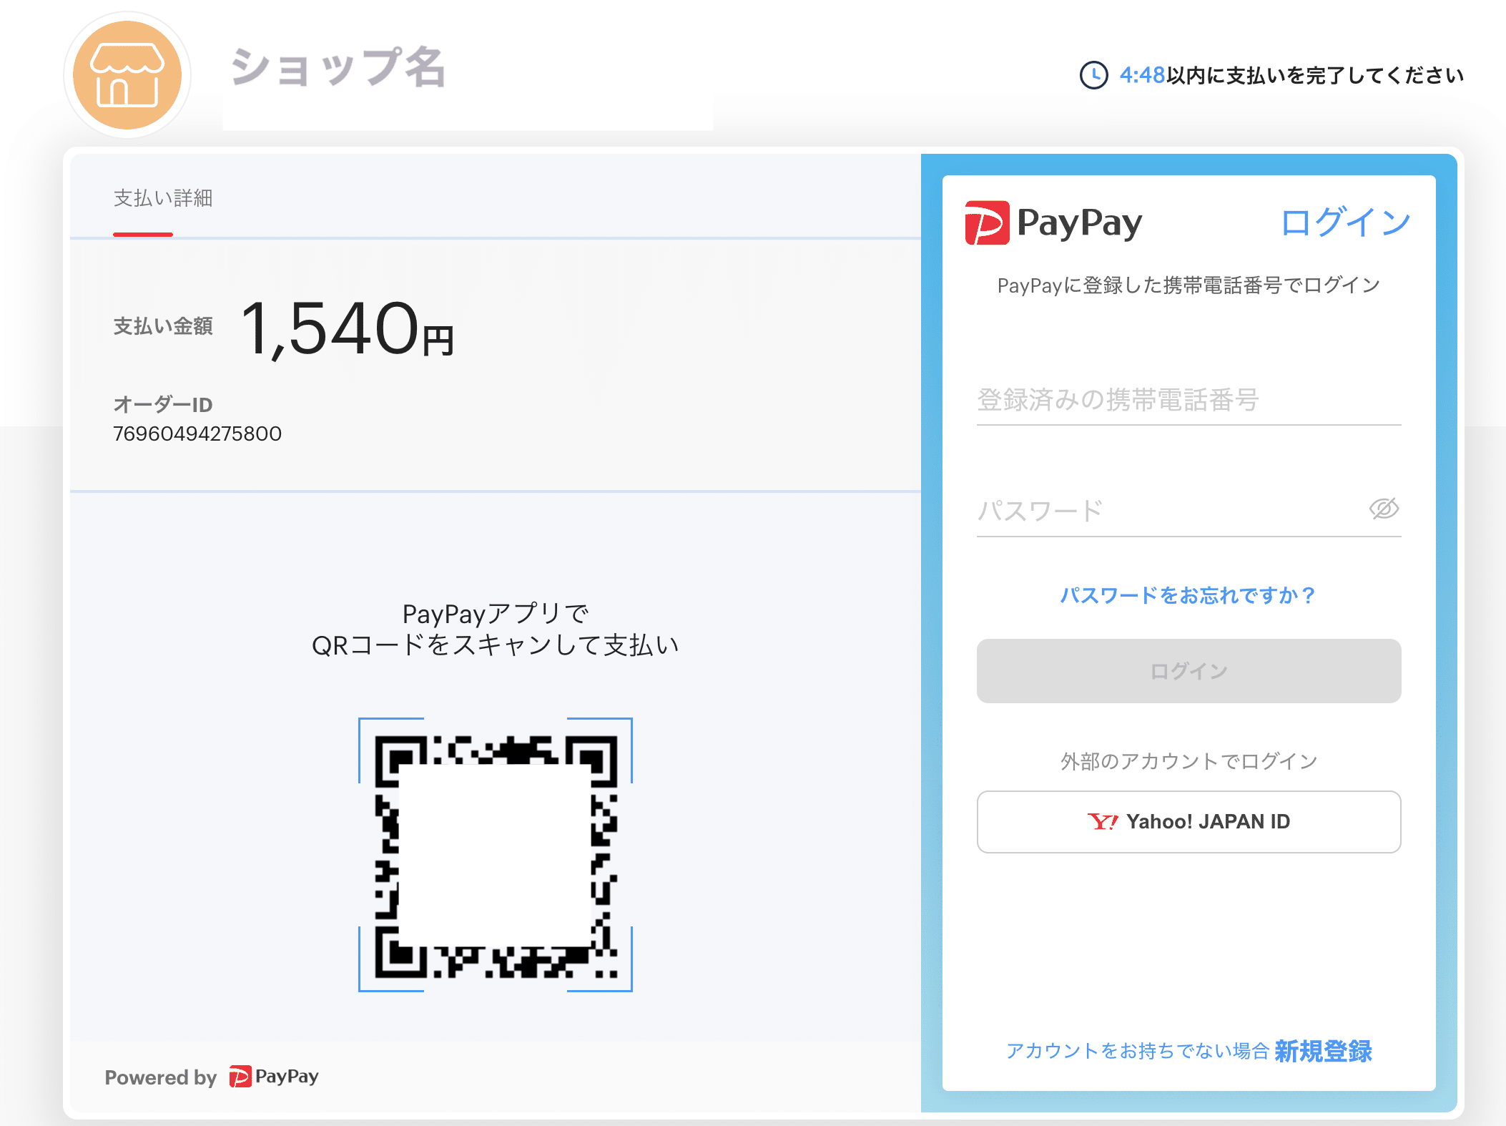Log in with Yahoo! JAPAN ID button

(1188, 821)
